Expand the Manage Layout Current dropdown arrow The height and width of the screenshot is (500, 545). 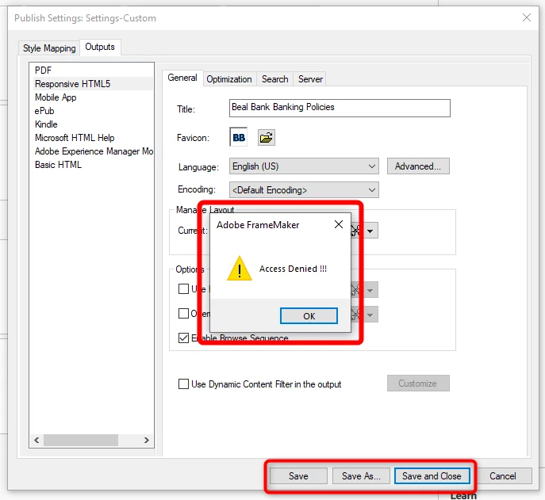(x=370, y=231)
